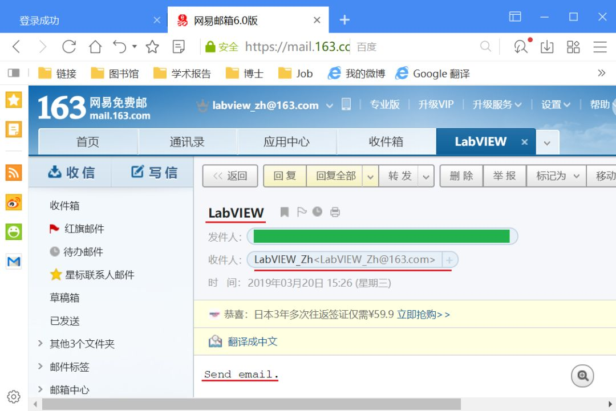Expand the 其他3个文件夹 tree node
The width and height of the screenshot is (616, 411).
[40, 344]
